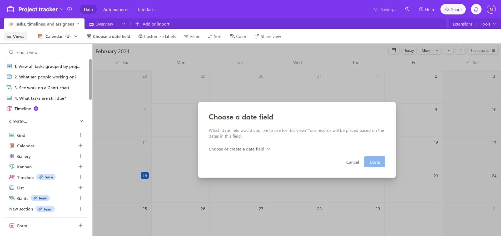501x236 pixels.
Task: Collapse the Sunday weekend column
Action: (118, 62)
